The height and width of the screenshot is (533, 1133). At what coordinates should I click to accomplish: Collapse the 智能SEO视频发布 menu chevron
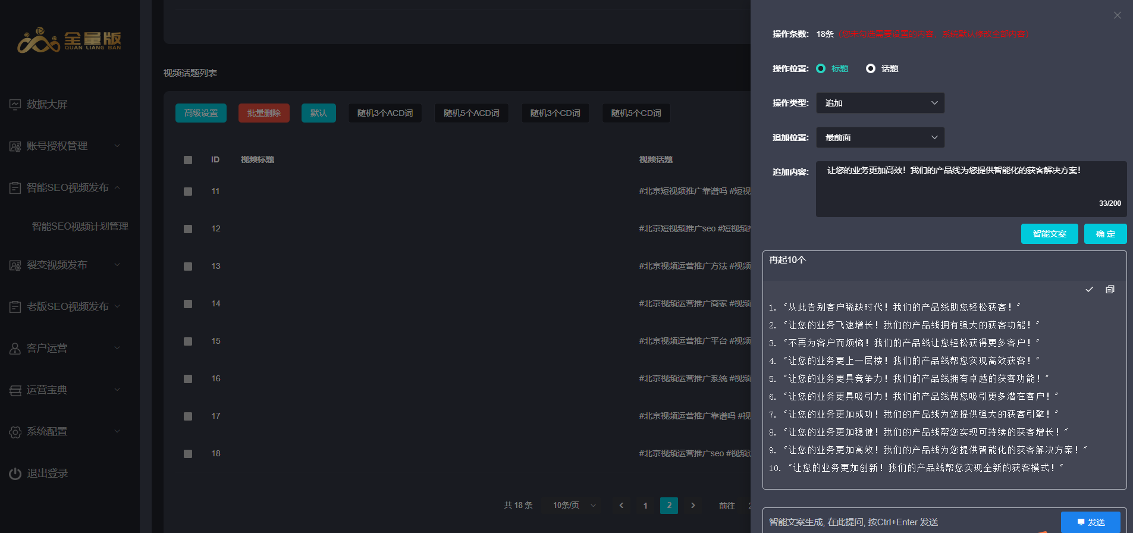coord(117,187)
